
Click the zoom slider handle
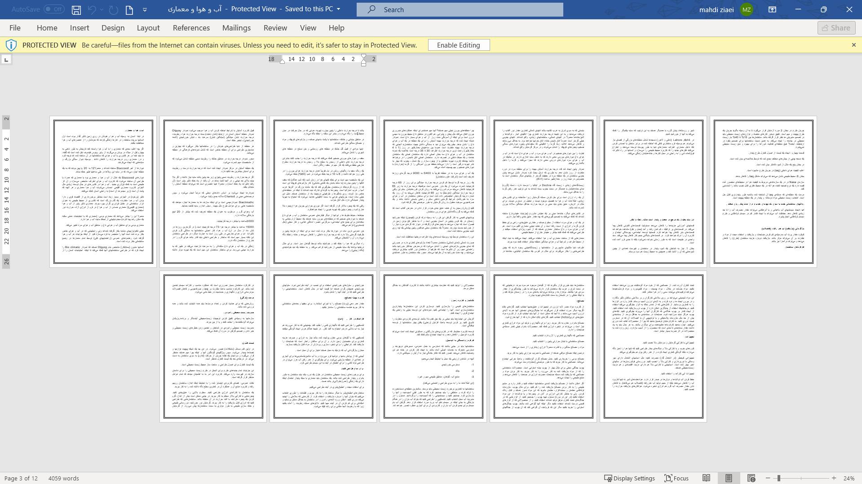779,478
